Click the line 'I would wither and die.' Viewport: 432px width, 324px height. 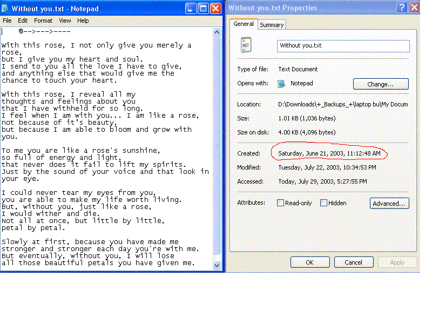(x=50, y=214)
